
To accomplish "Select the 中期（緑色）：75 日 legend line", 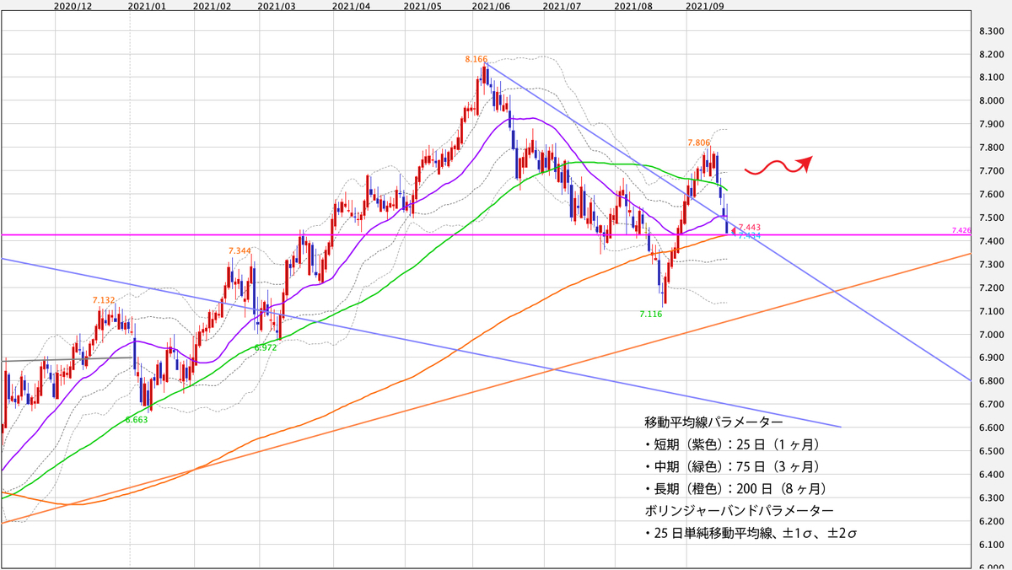I will click(732, 466).
